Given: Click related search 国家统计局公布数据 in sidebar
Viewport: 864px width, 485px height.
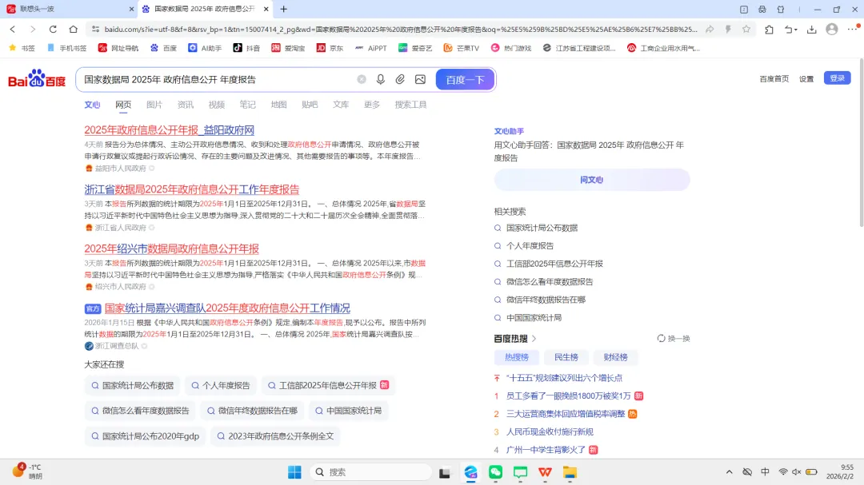Looking at the screenshot, I should 542,228.
